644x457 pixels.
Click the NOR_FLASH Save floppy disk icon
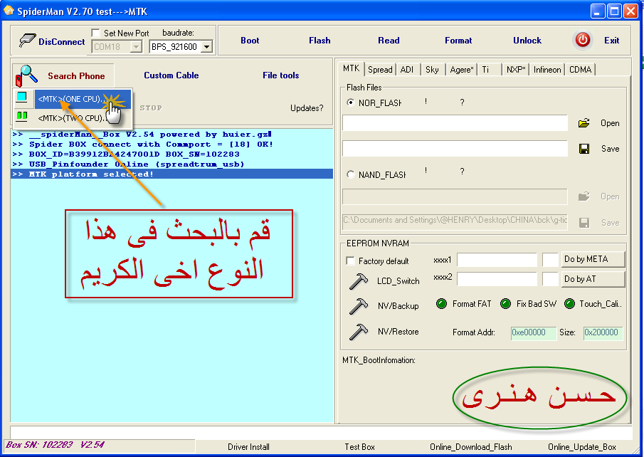tap(584, 149)
